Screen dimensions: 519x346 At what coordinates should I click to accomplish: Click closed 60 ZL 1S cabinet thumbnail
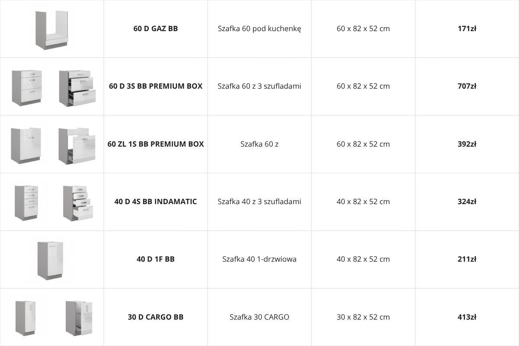[x=27, y=144]
